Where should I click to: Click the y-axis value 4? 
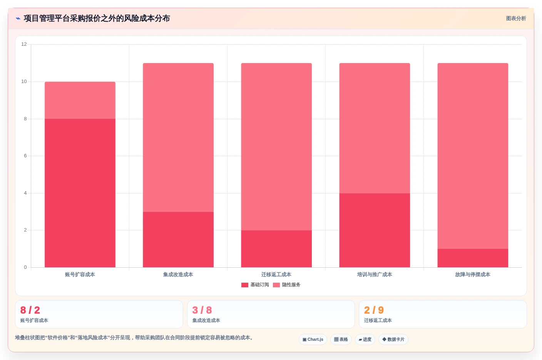(25, 193)
